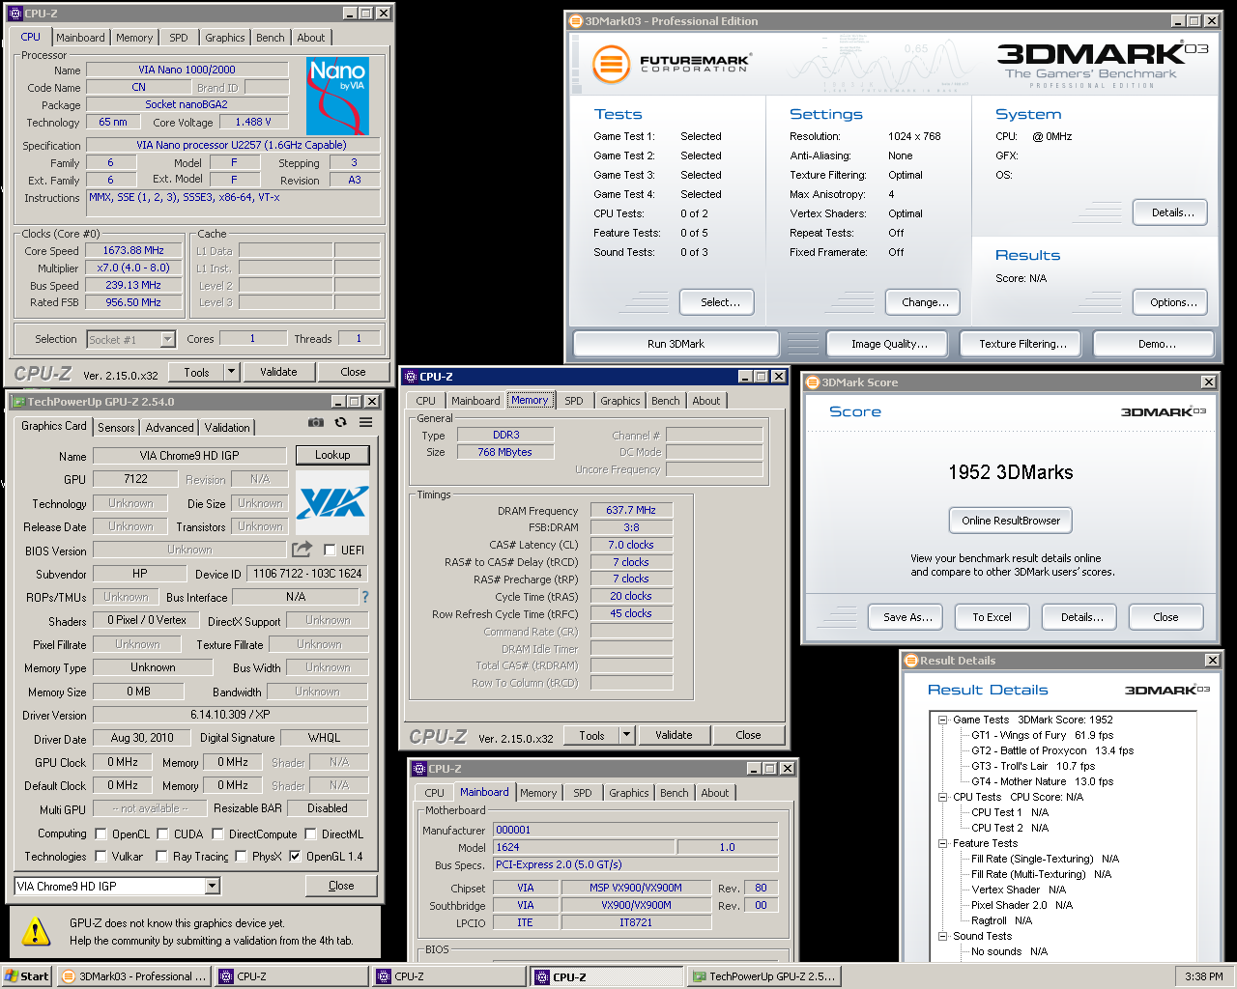Viewport: 1237px width, 989px height.
Task: Toggle the CUDA checkbox
Action: coord(163,834)
